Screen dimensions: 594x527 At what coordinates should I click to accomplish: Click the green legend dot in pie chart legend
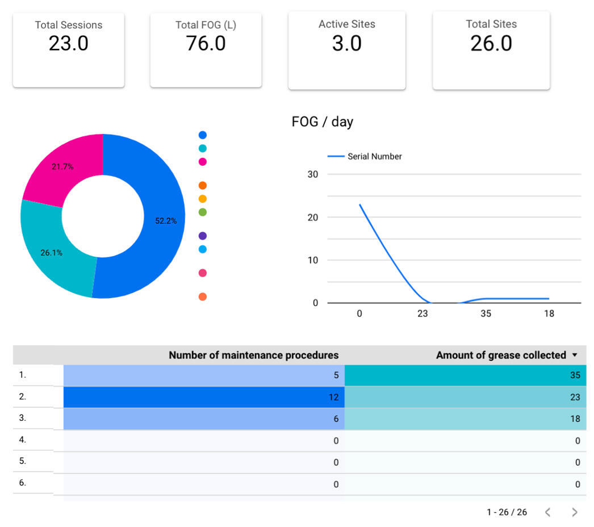pyautogui.click(x=202, y=211)
